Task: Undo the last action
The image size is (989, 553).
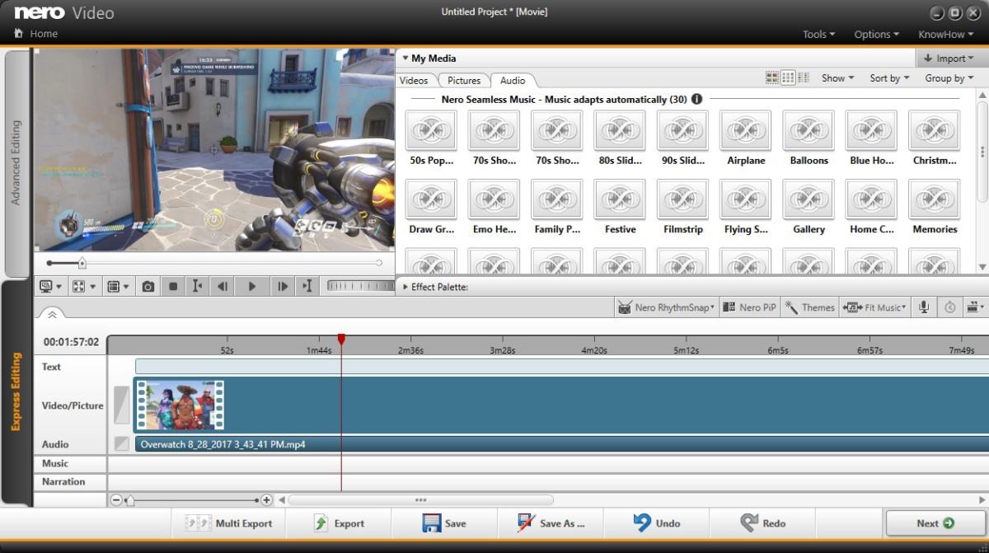Action: point(657,523)
